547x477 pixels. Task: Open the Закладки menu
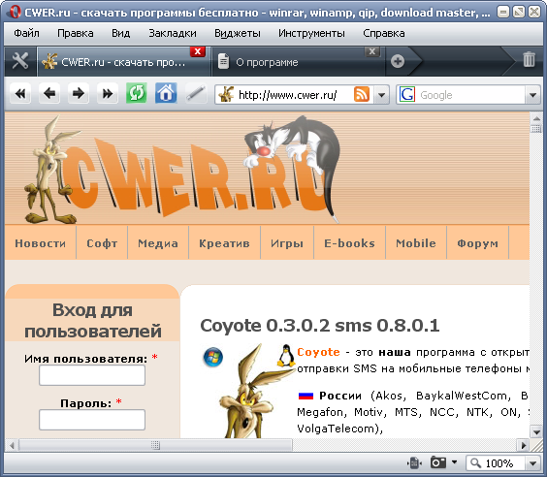click(173, 33)
